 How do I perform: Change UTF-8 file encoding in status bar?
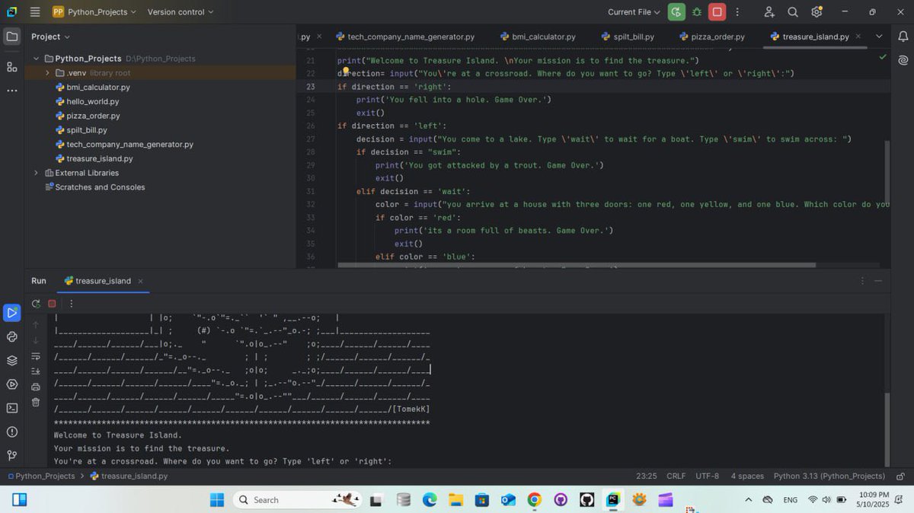click(707, 476)
